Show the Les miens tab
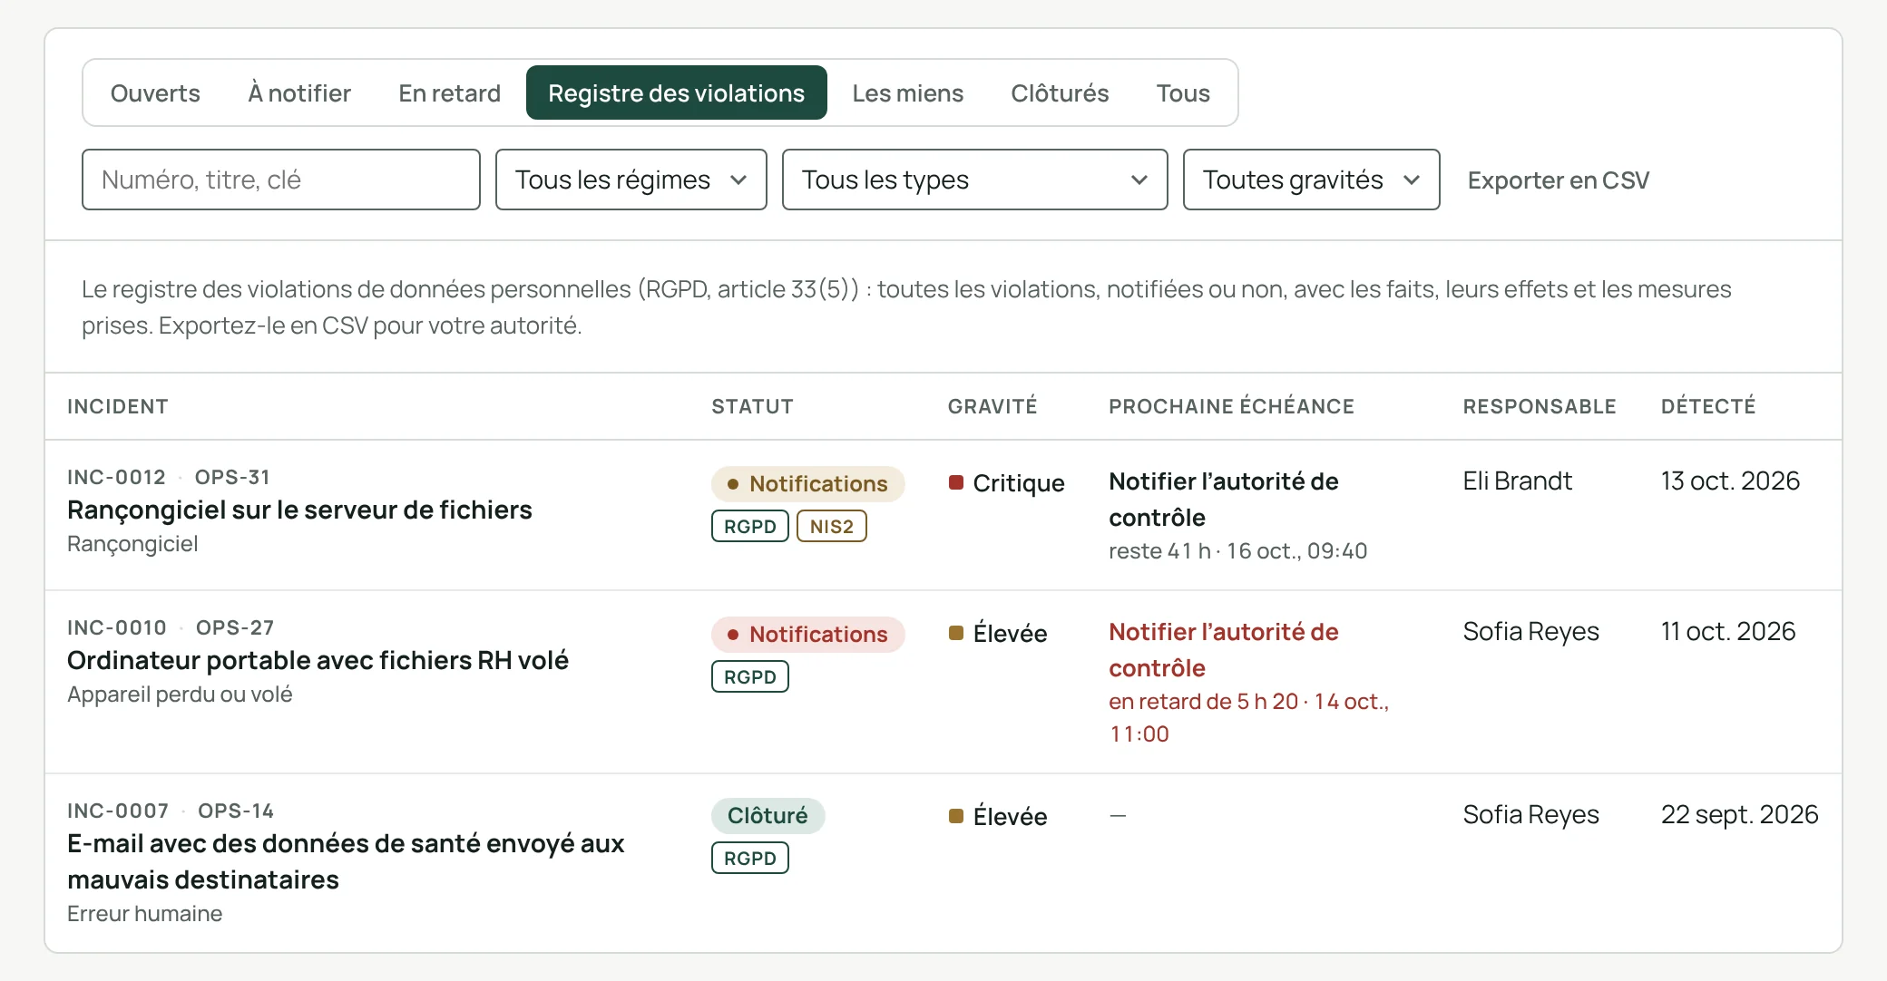Viewport: 1887px width, 981px height. coord(907,92)
